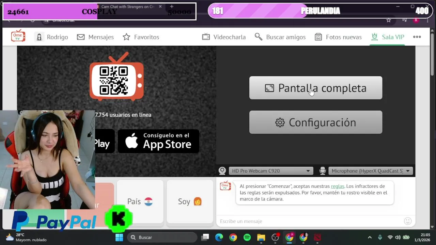Open Task View from the taskbar

205,237
